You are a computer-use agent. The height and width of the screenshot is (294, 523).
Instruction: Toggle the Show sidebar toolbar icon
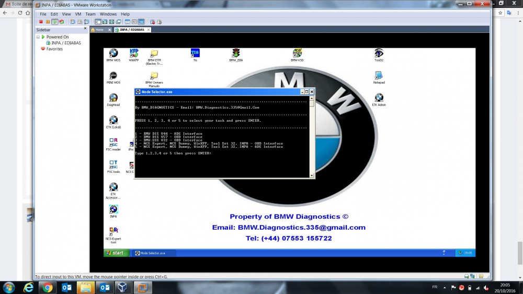[98, 21]
